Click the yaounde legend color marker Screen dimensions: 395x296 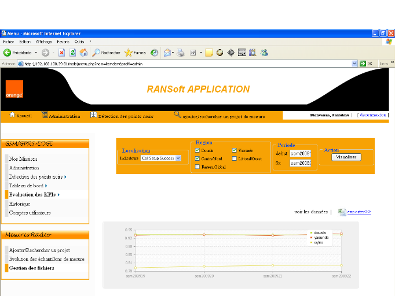[311, 238]
